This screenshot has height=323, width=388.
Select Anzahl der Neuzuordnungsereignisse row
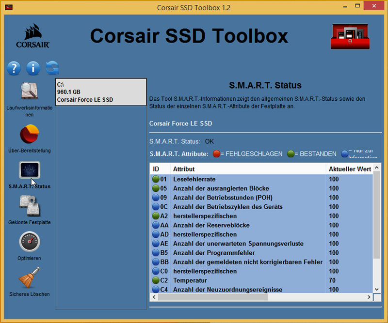pyautogui.click(x=261, y=289)
